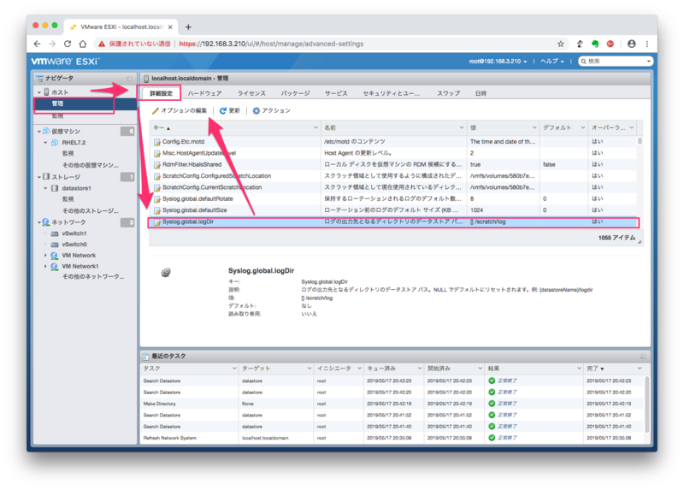Select the Syslog.global.logDir row
This screenshot has width=684, height=490.
tap(393, 222)
